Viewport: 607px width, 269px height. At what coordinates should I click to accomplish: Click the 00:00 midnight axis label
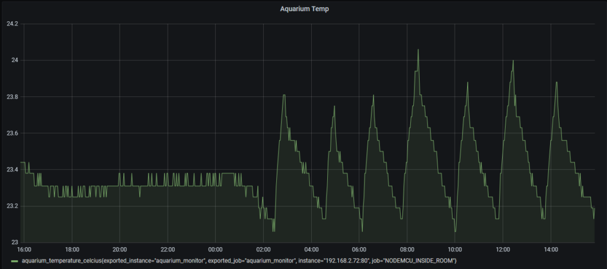tap(216, 249)
